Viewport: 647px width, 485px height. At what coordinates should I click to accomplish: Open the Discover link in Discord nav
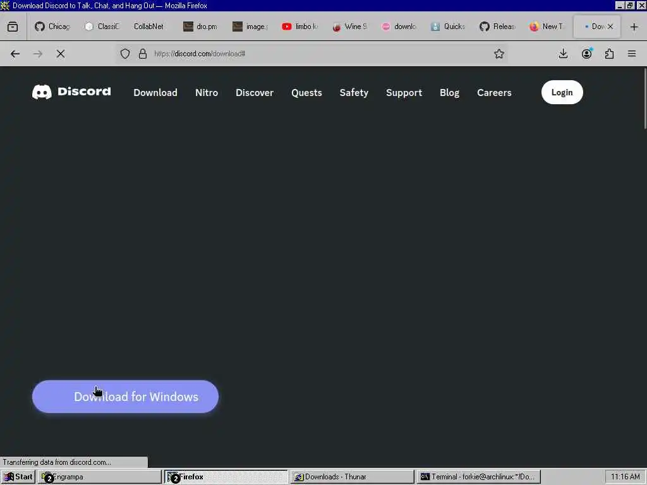click(255, 93)
